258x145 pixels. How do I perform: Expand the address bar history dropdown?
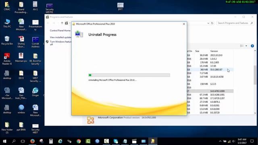coord(208,23)
